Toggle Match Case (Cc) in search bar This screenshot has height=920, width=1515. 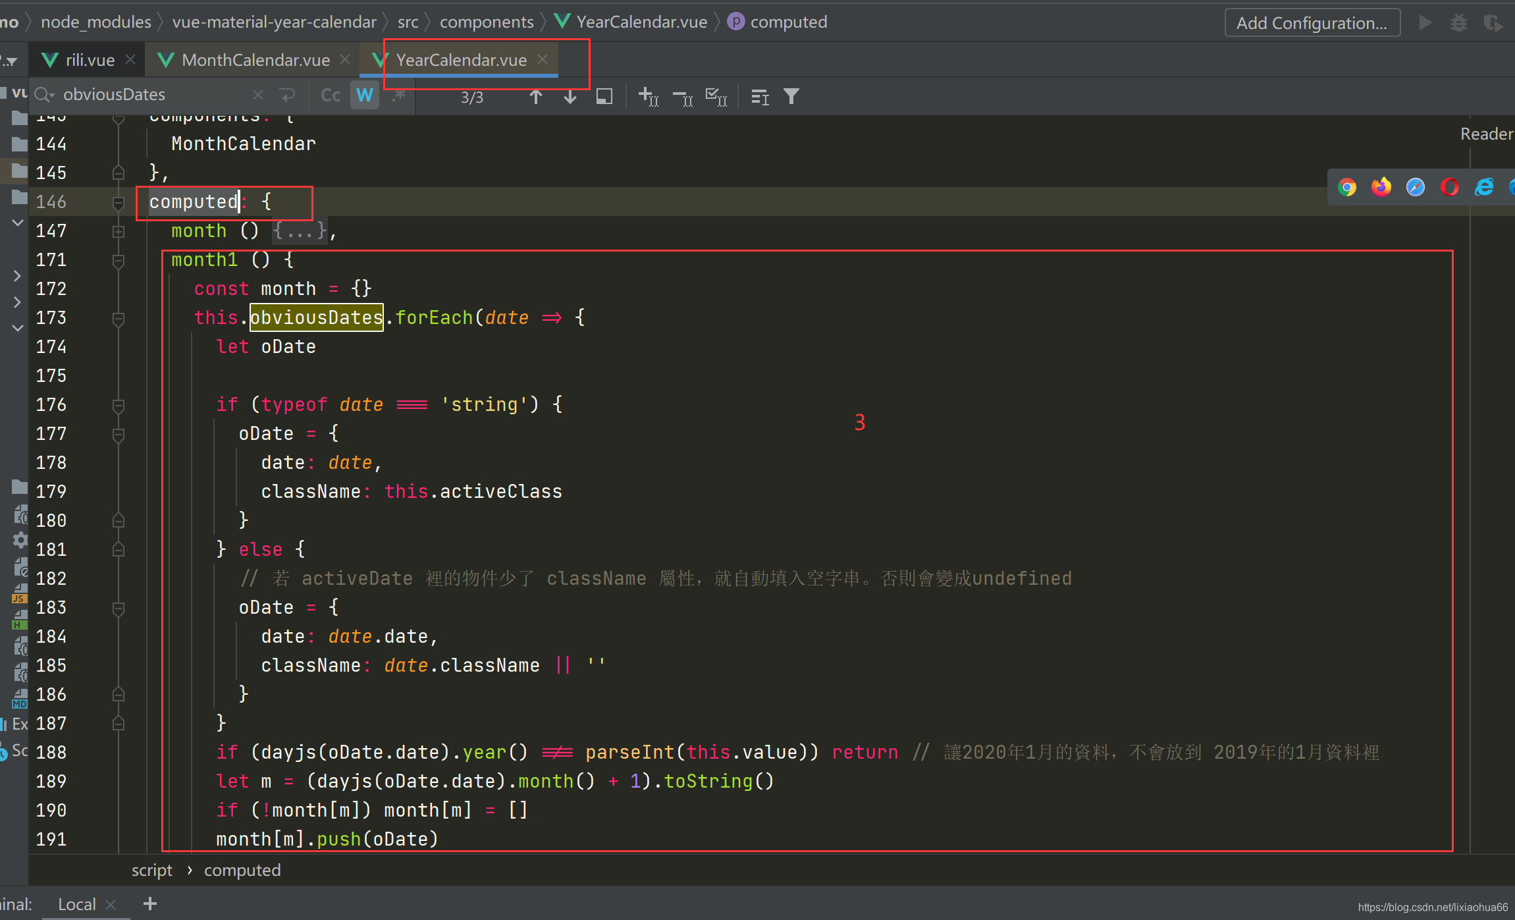(330, 96)
